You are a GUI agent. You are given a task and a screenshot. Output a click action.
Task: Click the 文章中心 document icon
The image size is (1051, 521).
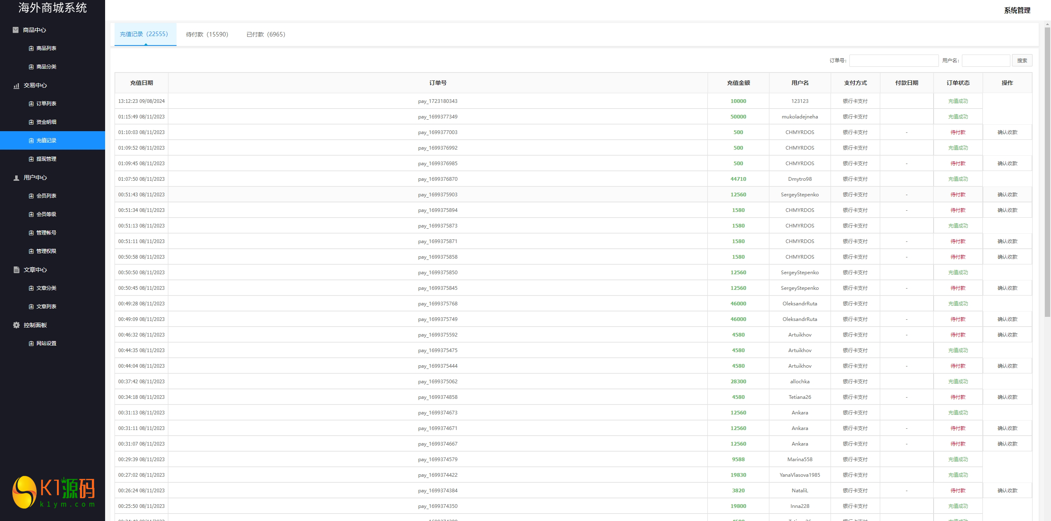pyautogui.click(x=16, y=270)
